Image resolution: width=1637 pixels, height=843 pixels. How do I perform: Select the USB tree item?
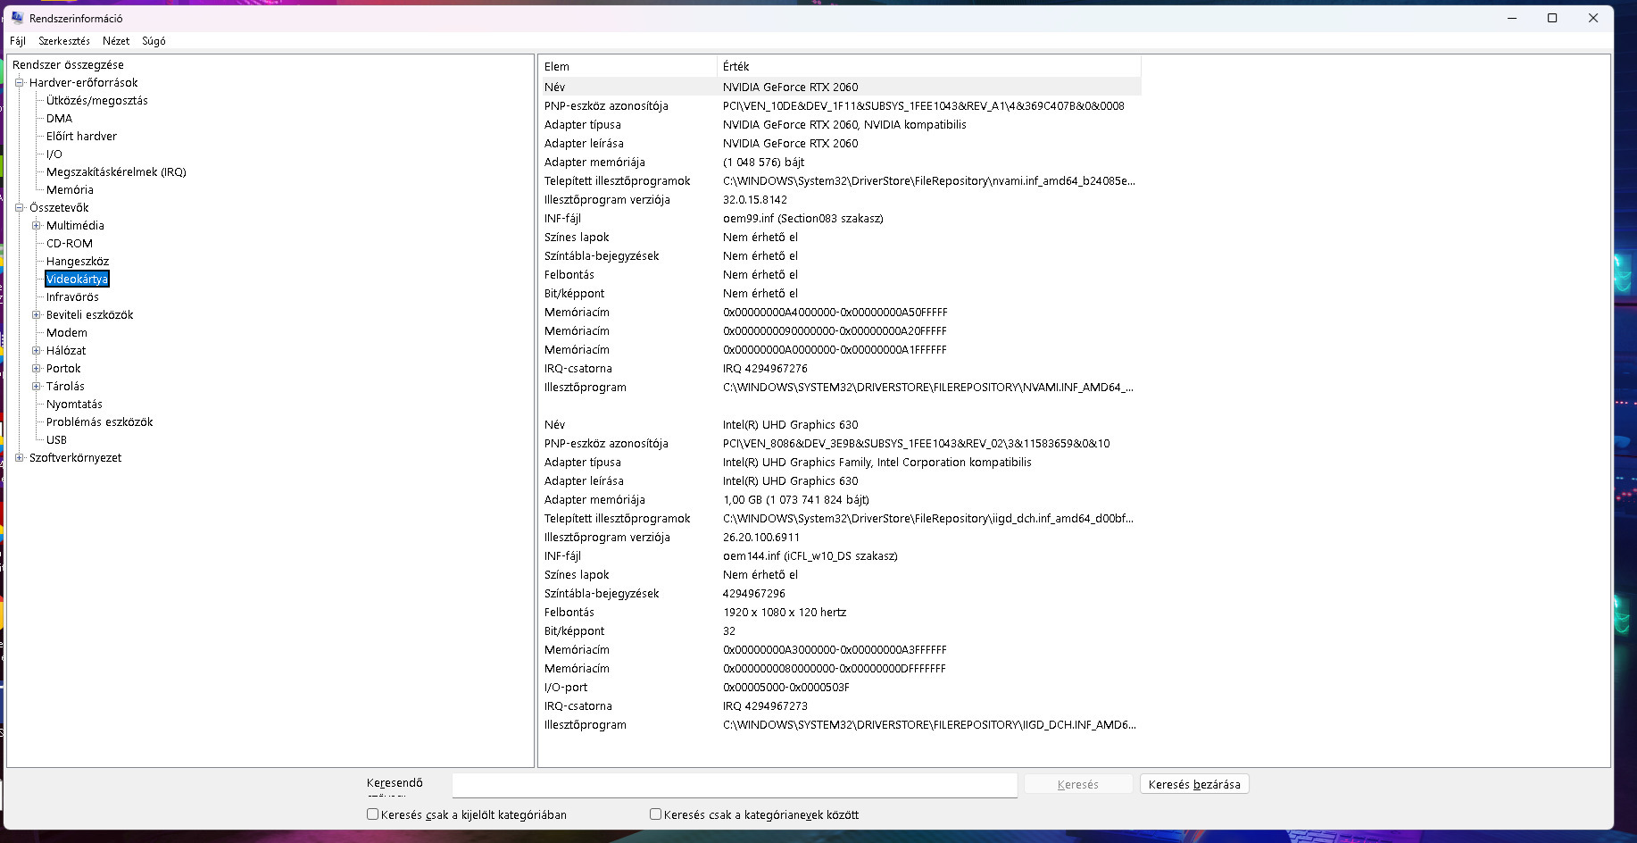coord(56,439)
